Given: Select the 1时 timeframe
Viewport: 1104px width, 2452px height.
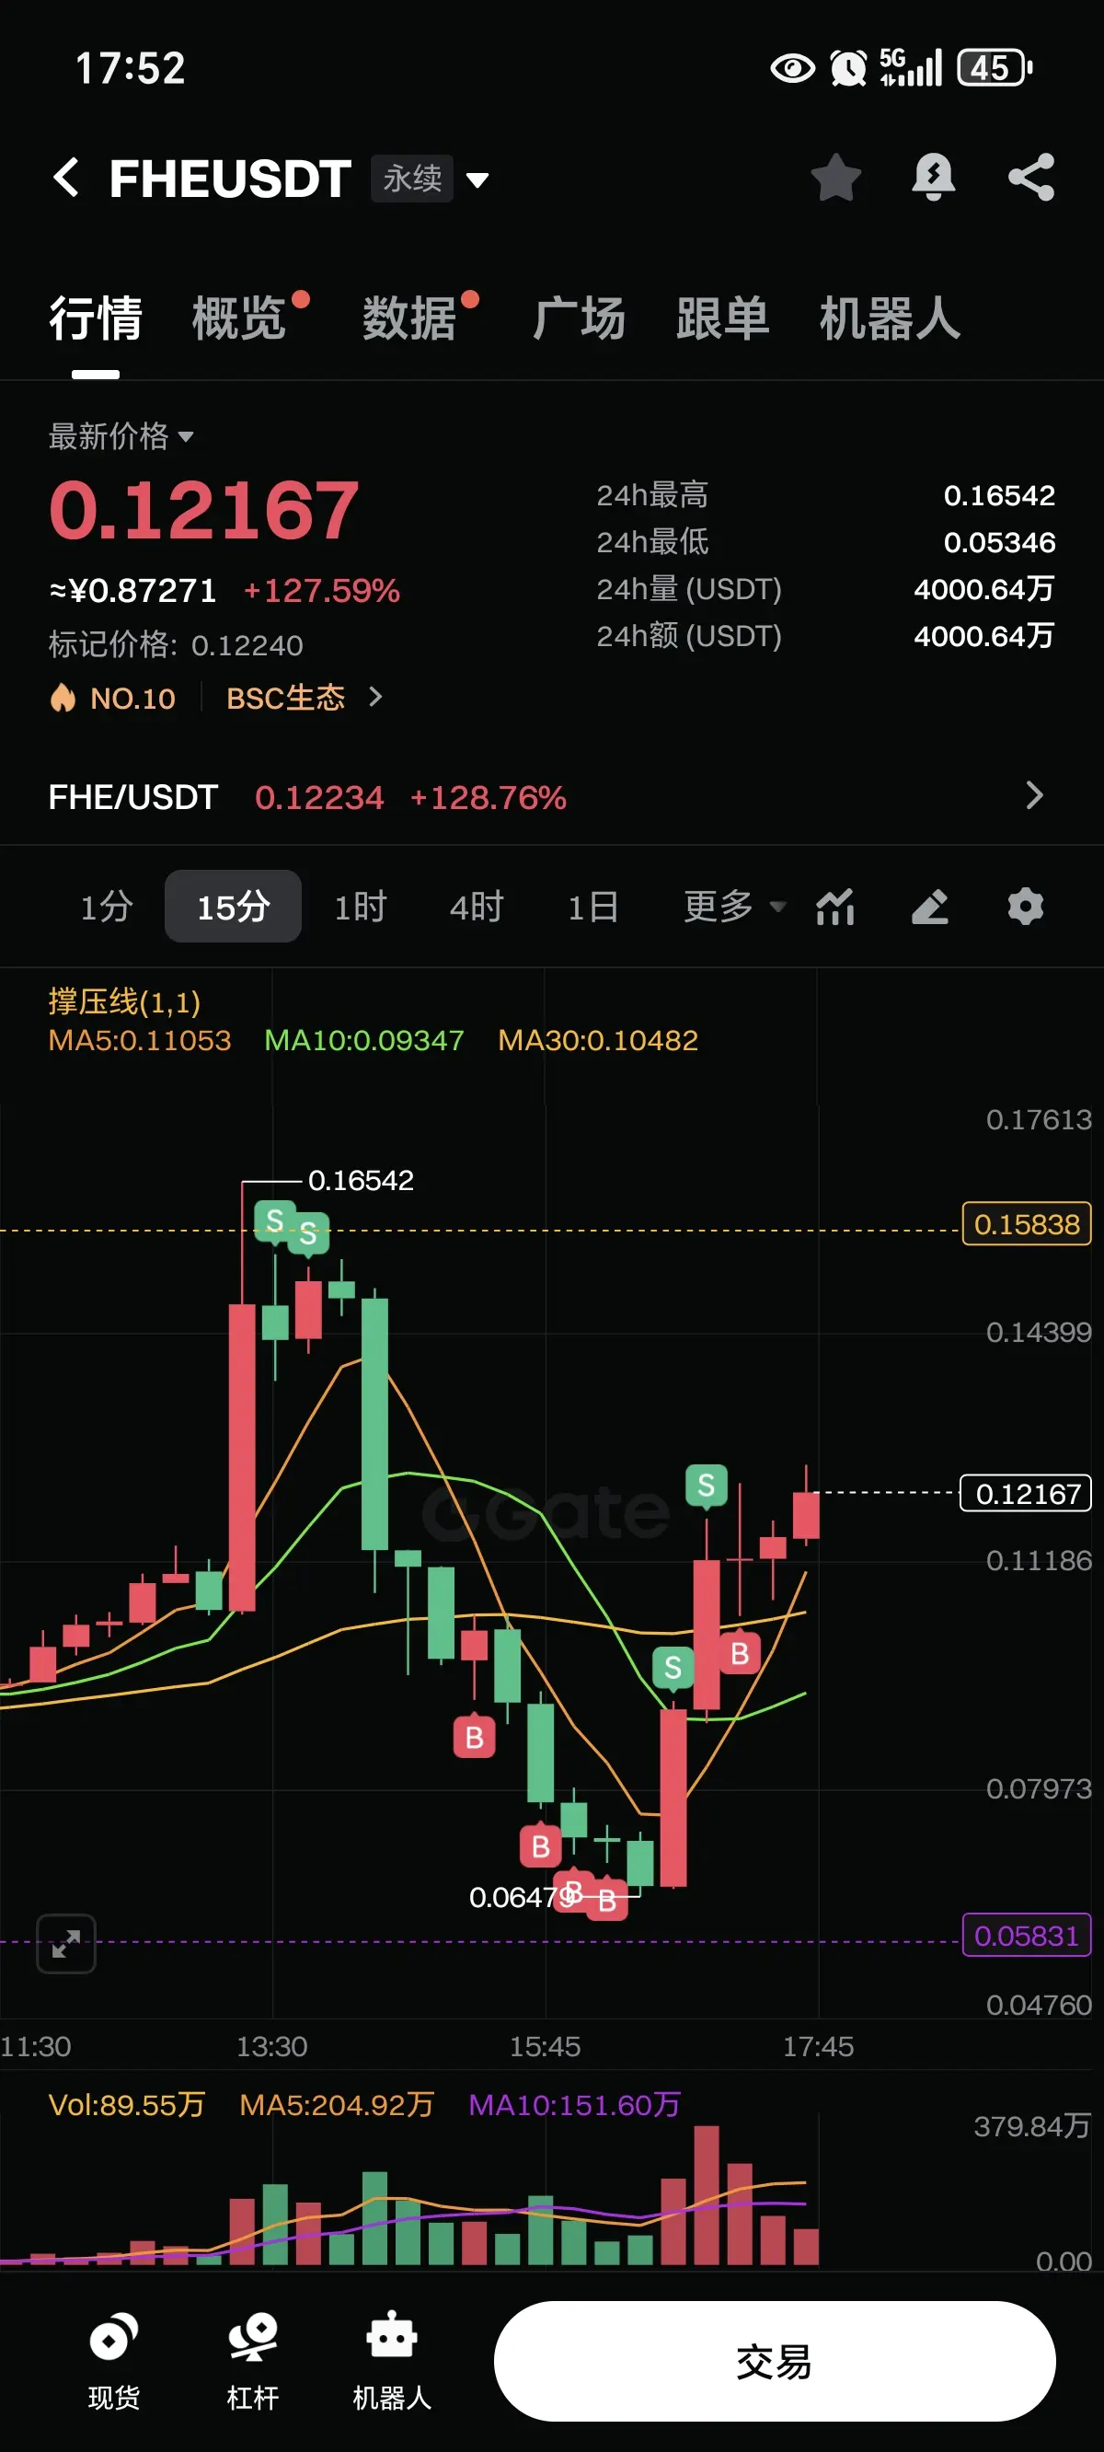Looking at the screenshot, I should point(361,907).
